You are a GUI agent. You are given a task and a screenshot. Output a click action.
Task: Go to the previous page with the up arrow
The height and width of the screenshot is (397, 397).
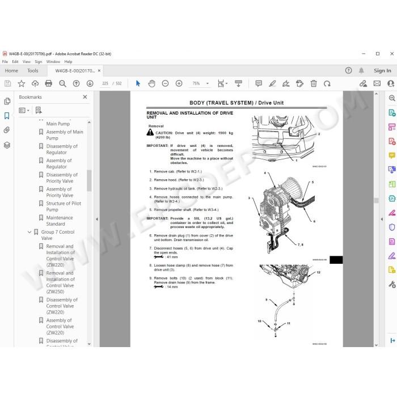[x=76, y=83]
